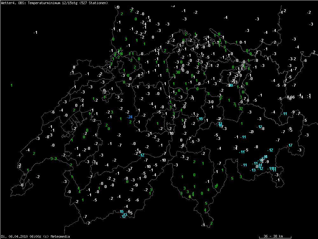Click the Di, 06.04.2010 06:00z timestamp
Viewport: 318px width, 239px height.
click(x=21, y=236)
